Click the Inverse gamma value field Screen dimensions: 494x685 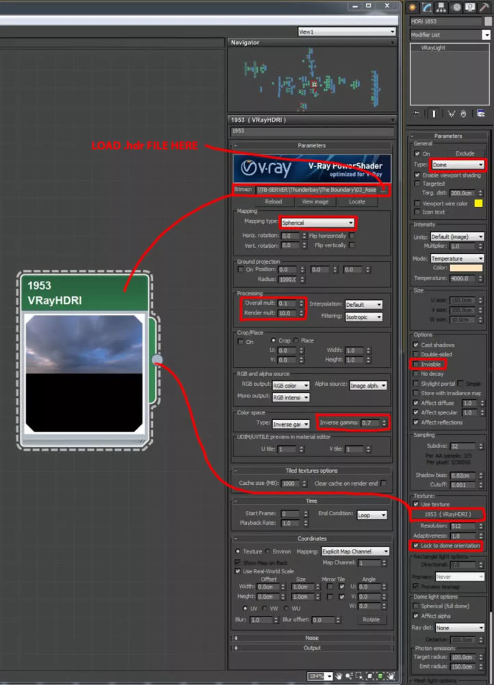click(x=369, y=423)
